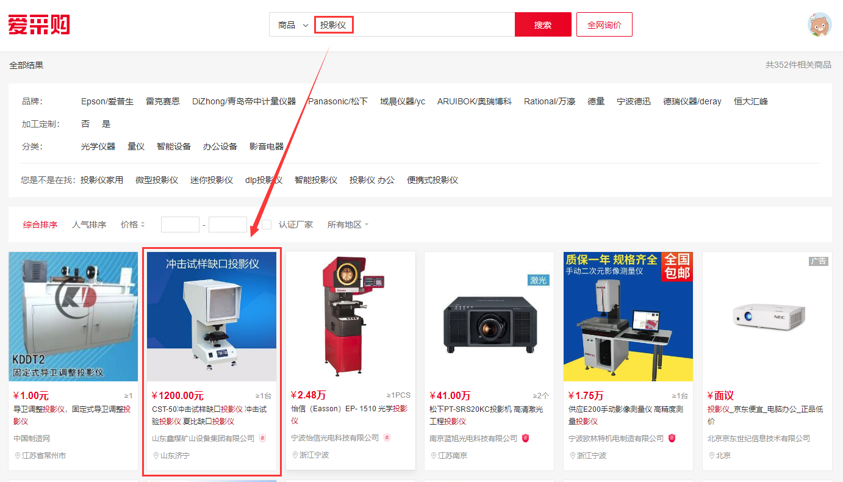
Task: Choose brand 宁波德迅
Action: click(x=634, y=101)
